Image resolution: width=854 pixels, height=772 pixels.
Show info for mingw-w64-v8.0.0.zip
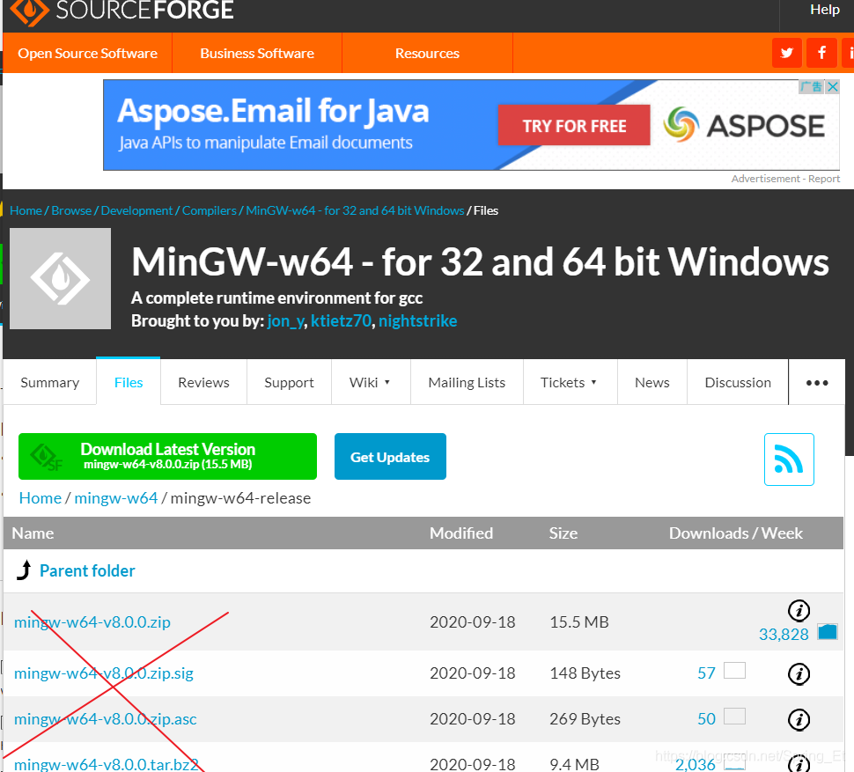[799, 610]
